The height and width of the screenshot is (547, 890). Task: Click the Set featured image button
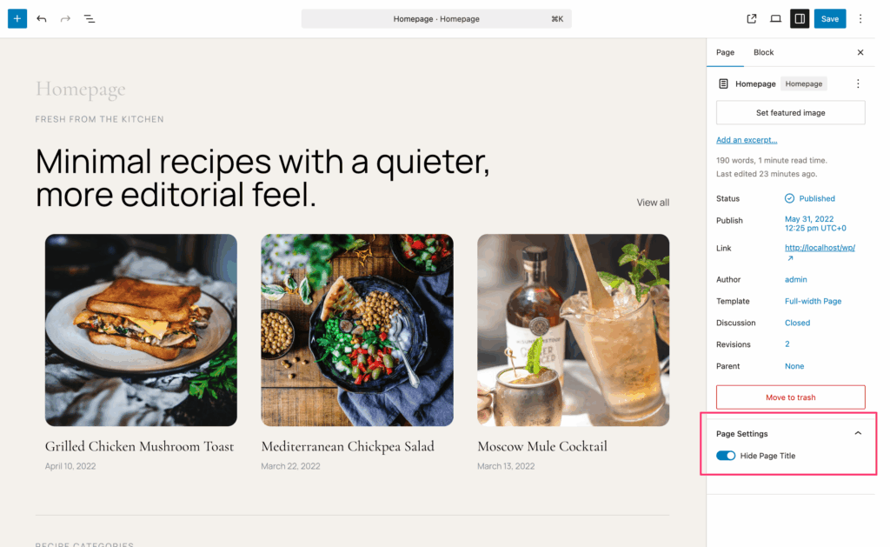790,113
